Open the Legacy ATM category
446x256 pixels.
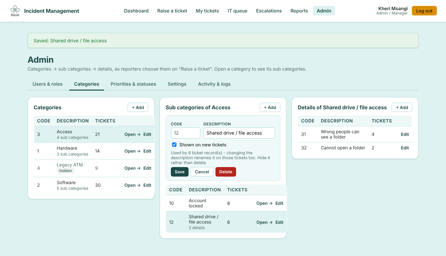(x=132, y=168)
